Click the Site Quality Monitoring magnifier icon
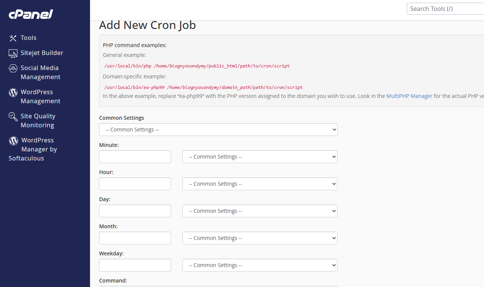The width and height of the screenshot is (484, 287). [x=13, y=116]
